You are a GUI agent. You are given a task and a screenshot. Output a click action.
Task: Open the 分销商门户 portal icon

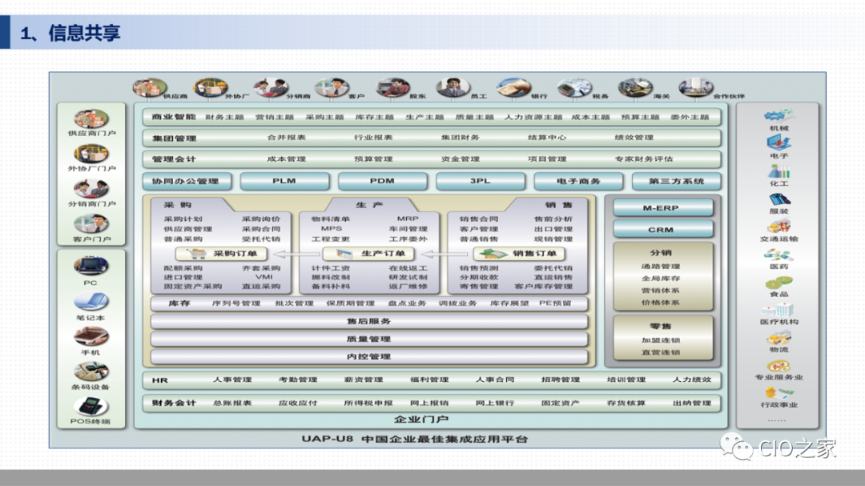tap(91, 189)
